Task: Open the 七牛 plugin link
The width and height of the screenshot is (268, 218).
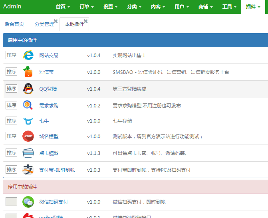Action: [x=44, y=121]
